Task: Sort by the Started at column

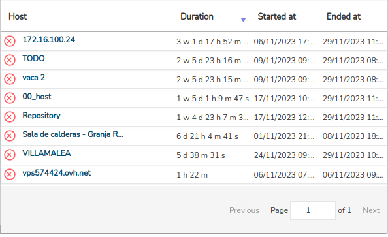Action: [x=277, y=16]
